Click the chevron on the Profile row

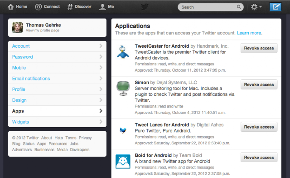pyautogui.click(x=101, y=89)
